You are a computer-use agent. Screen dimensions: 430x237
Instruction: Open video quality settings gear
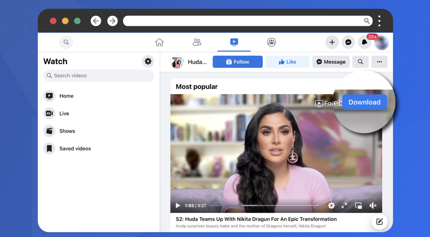pos(331,205)
